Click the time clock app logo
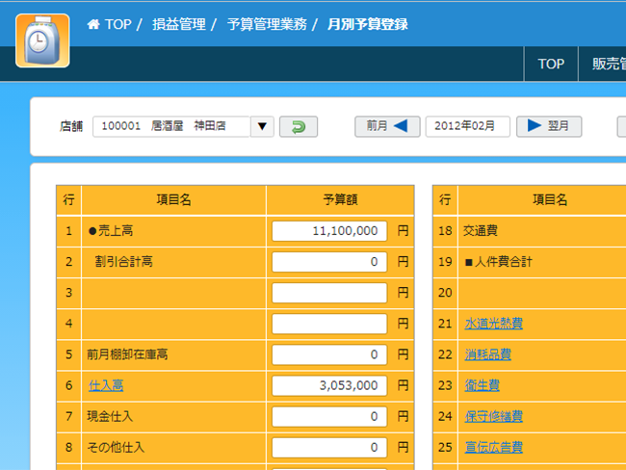The height and width of the screenshot is (470, 626). (42, 40)
